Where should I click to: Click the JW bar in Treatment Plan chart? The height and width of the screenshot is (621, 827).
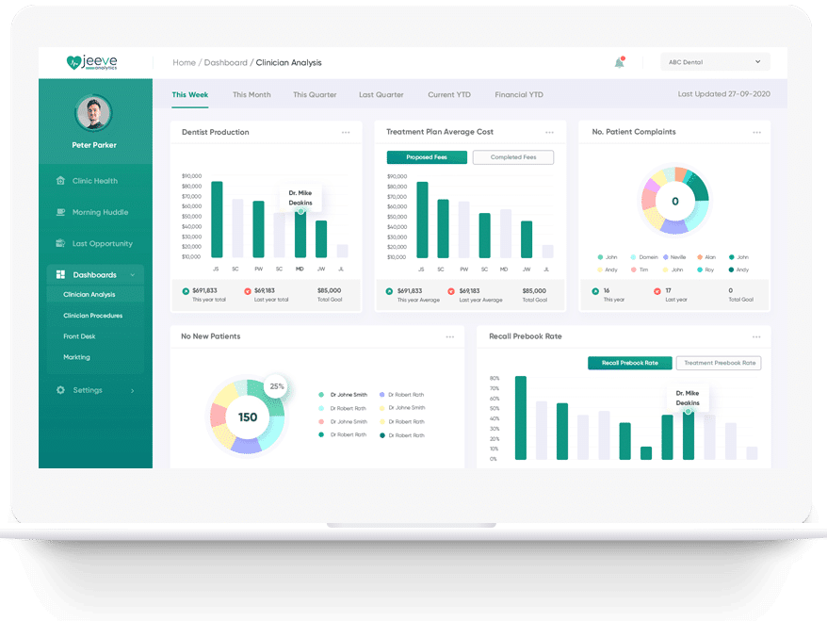[x=527, y=239]
